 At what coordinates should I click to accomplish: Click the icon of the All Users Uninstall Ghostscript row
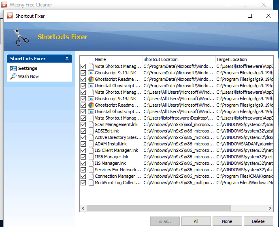[91, 111]
